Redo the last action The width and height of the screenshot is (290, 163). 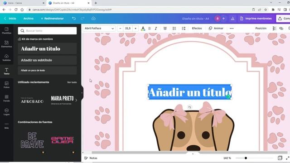coord(82,19)
